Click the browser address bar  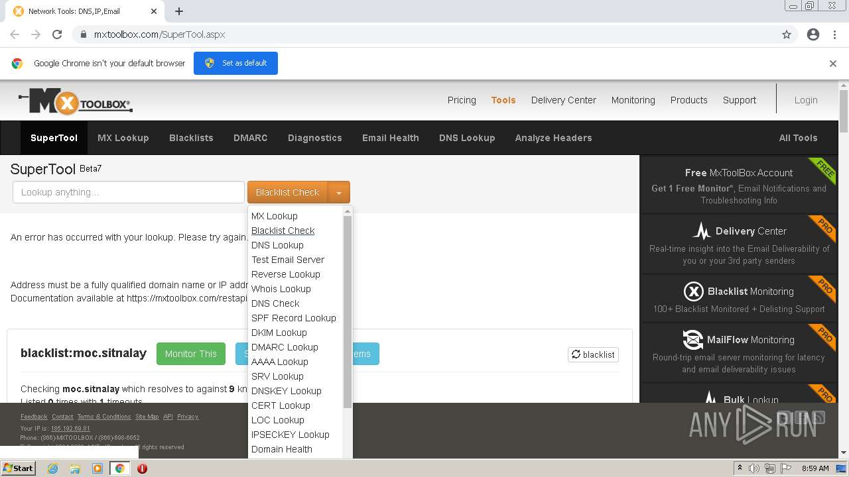point(424,34)
